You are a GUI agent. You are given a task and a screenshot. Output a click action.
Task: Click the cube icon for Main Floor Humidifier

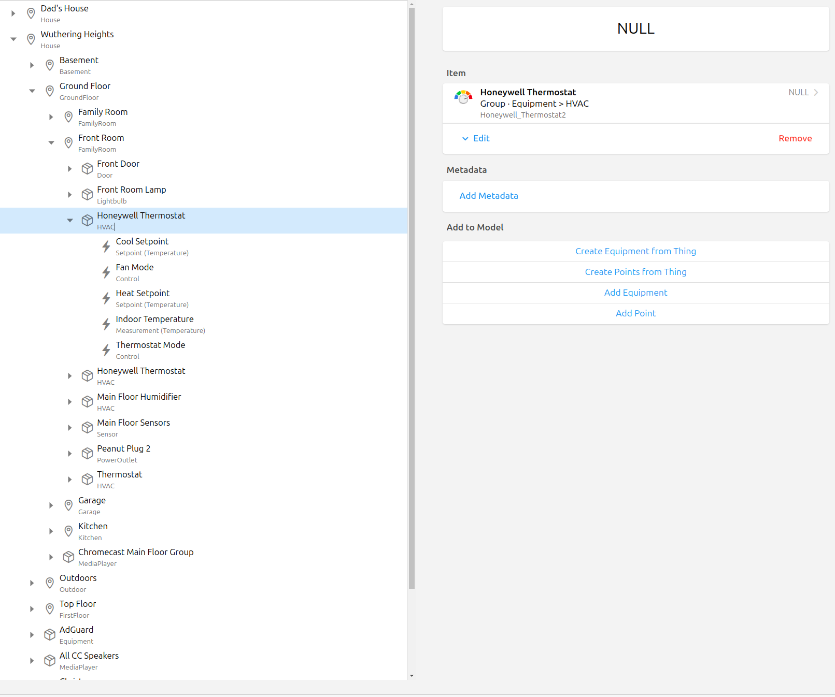click(87, 402)
